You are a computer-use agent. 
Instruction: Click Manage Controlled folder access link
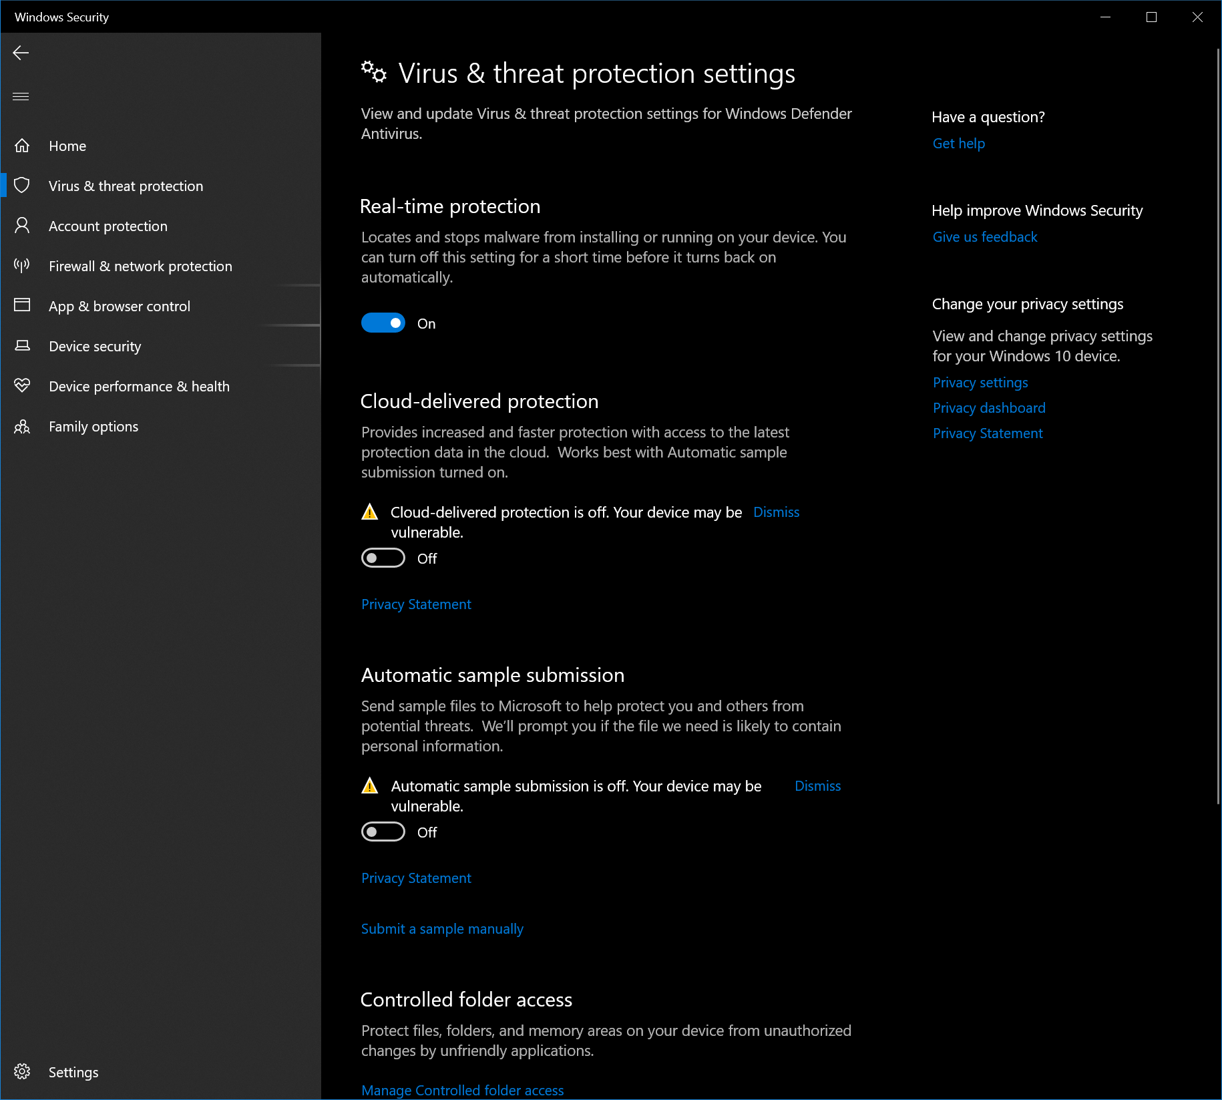(x=462, y=1091)
